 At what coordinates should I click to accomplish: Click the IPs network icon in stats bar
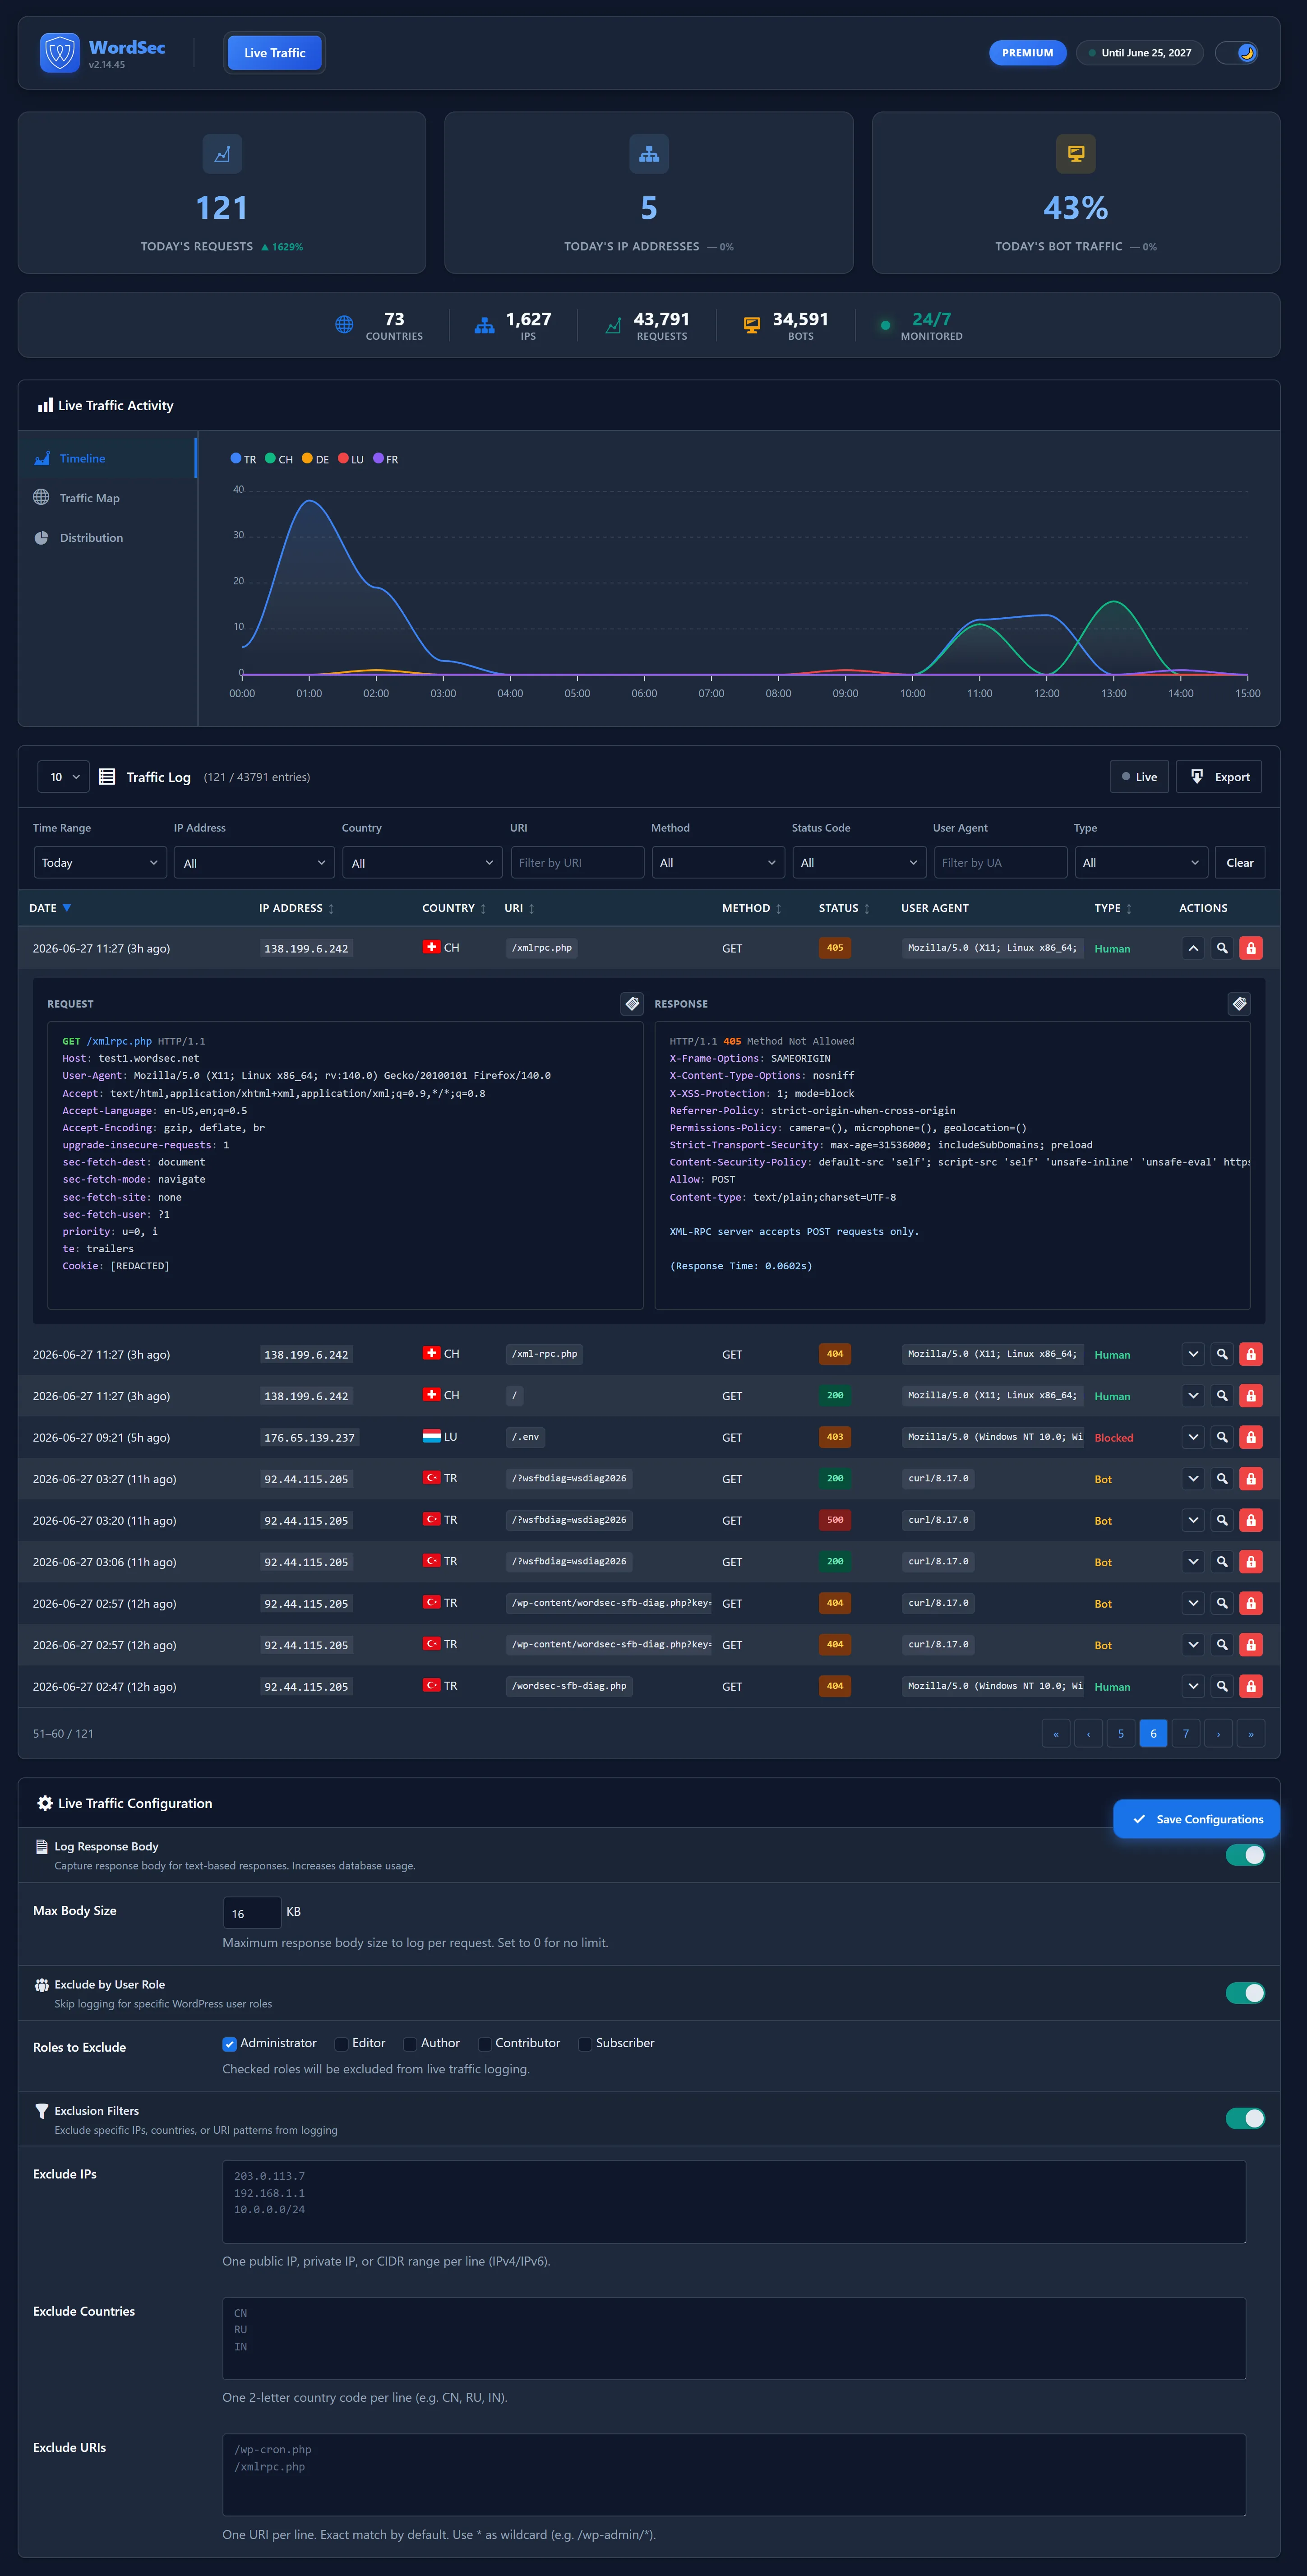coord(484,325)
